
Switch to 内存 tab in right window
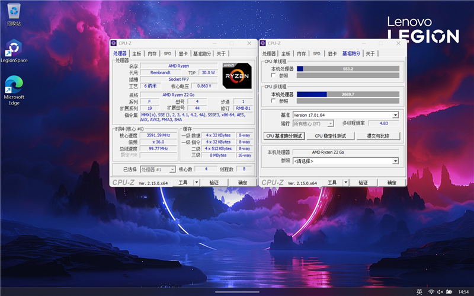pos(302,53)
